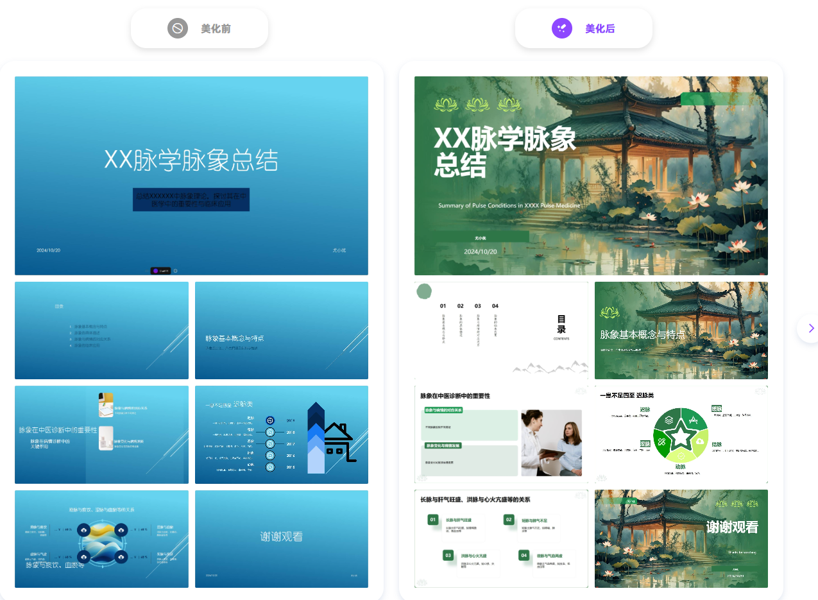Click the lotus icons on the cover slide

[477, 104]
